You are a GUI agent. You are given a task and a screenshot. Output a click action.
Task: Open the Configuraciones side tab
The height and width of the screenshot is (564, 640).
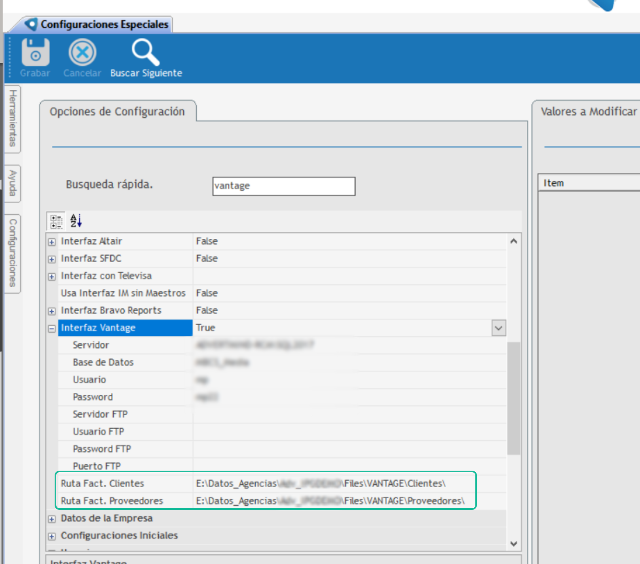[13, 254]
